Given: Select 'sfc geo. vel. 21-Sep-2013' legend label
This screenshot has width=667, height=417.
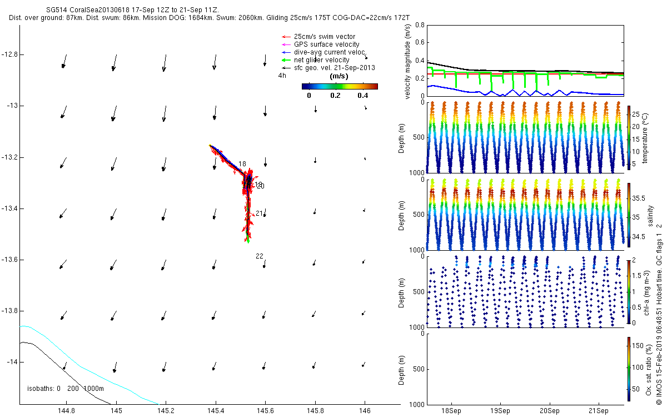Looking at the screenshot, I should coord(335,68).
